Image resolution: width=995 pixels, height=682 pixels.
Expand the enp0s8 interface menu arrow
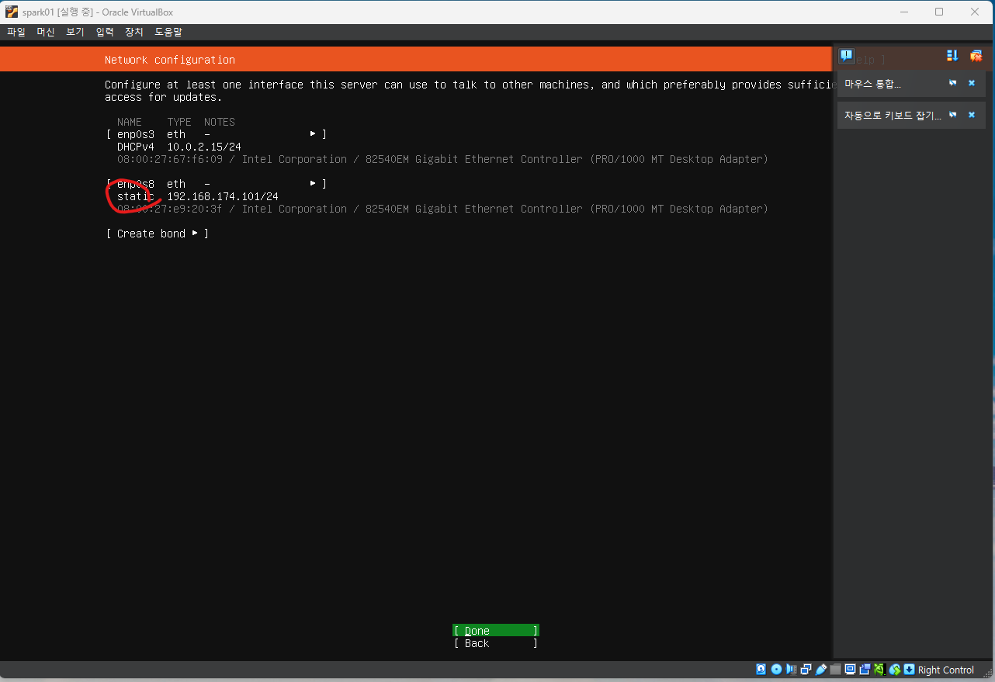[x=313, y=184]
